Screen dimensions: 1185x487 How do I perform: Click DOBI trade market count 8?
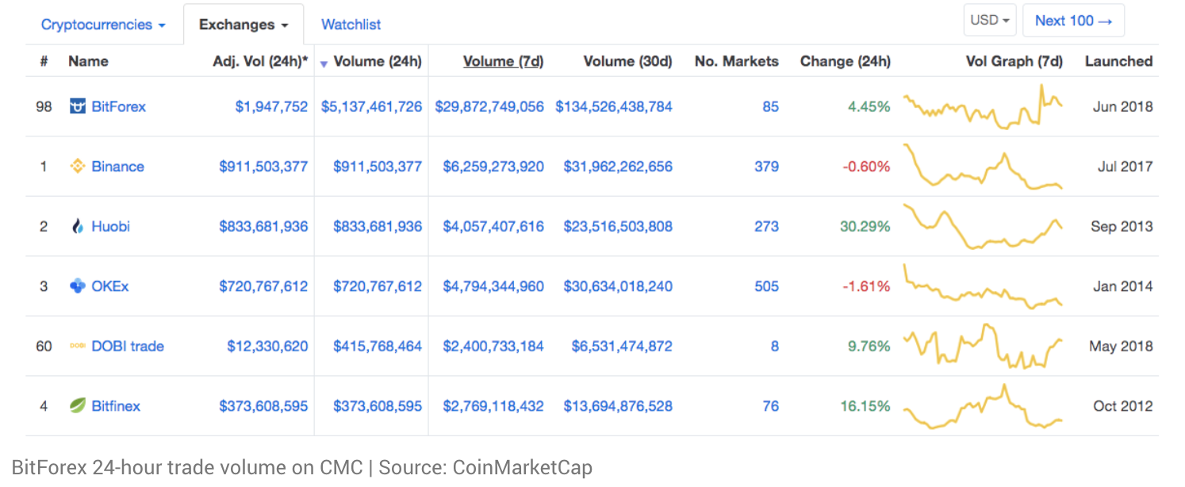coord(774,347)
